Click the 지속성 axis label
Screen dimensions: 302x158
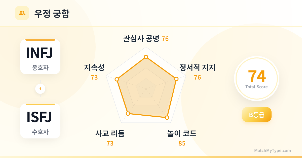pos(94,68)
